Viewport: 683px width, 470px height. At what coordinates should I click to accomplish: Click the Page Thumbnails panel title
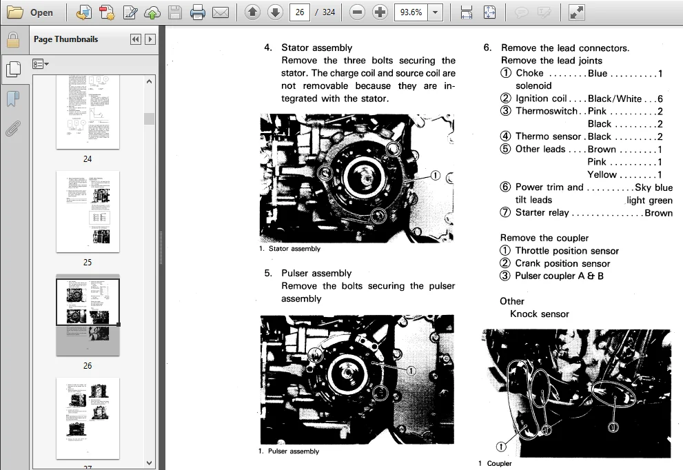pos(65,39)
